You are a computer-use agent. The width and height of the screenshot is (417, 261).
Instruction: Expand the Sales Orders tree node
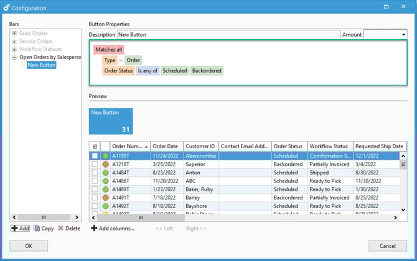(14, 32)
